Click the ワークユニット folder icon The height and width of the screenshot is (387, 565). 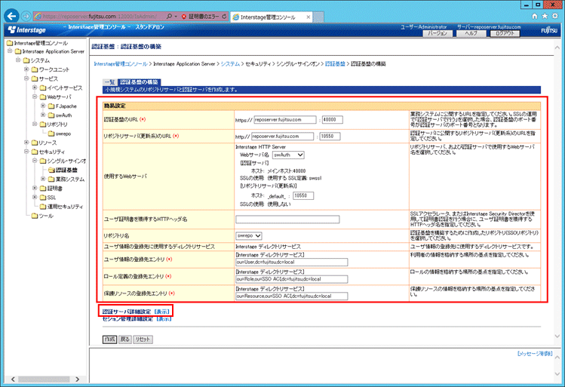pos(35,69)
